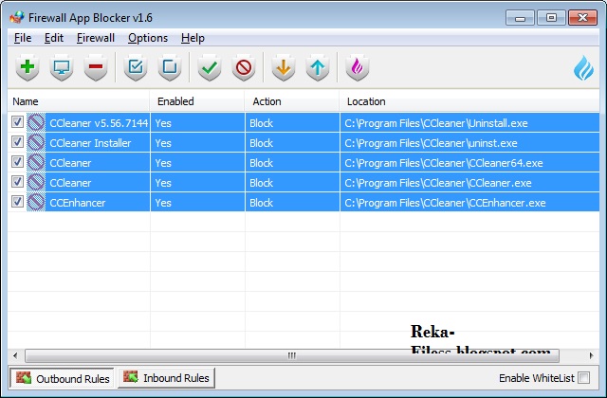Click Yes in the CCEnhancer row
The width and height of the screenshot is (607, 398).
click(x=163, y=203)
